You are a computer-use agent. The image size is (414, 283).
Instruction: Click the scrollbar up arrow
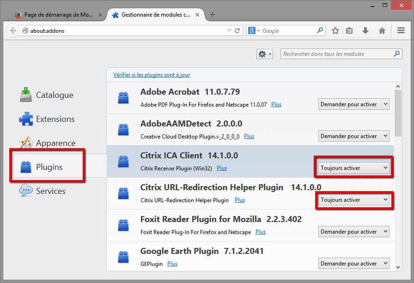[398, 86]
